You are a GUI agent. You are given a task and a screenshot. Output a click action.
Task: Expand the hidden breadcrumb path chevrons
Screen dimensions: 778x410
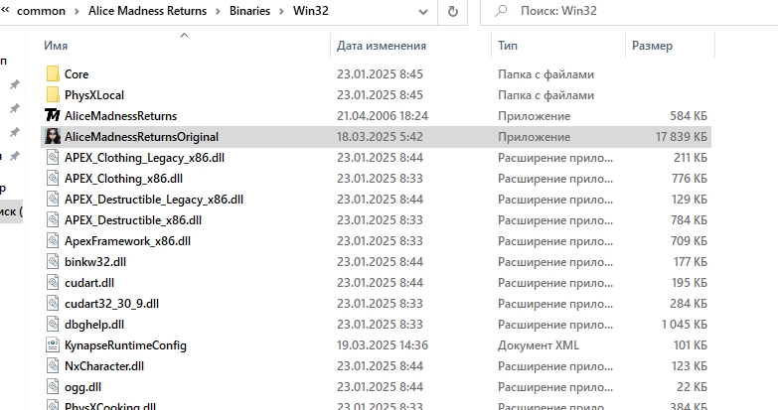pyautogui.click(x=5, y=10)
